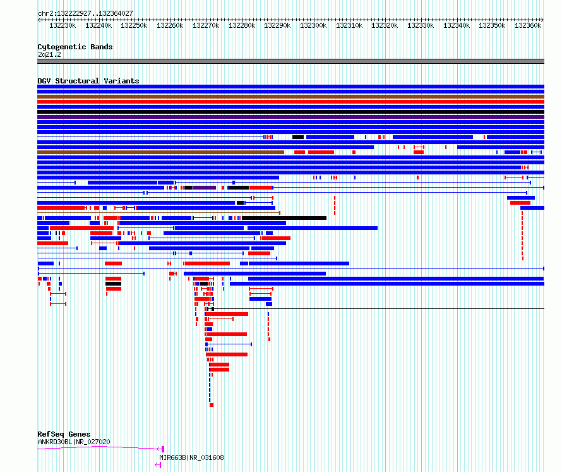The height and width of the screenshot is (472, 562).
Task: Select the full-width red structural variant bar
Action: 290,102
